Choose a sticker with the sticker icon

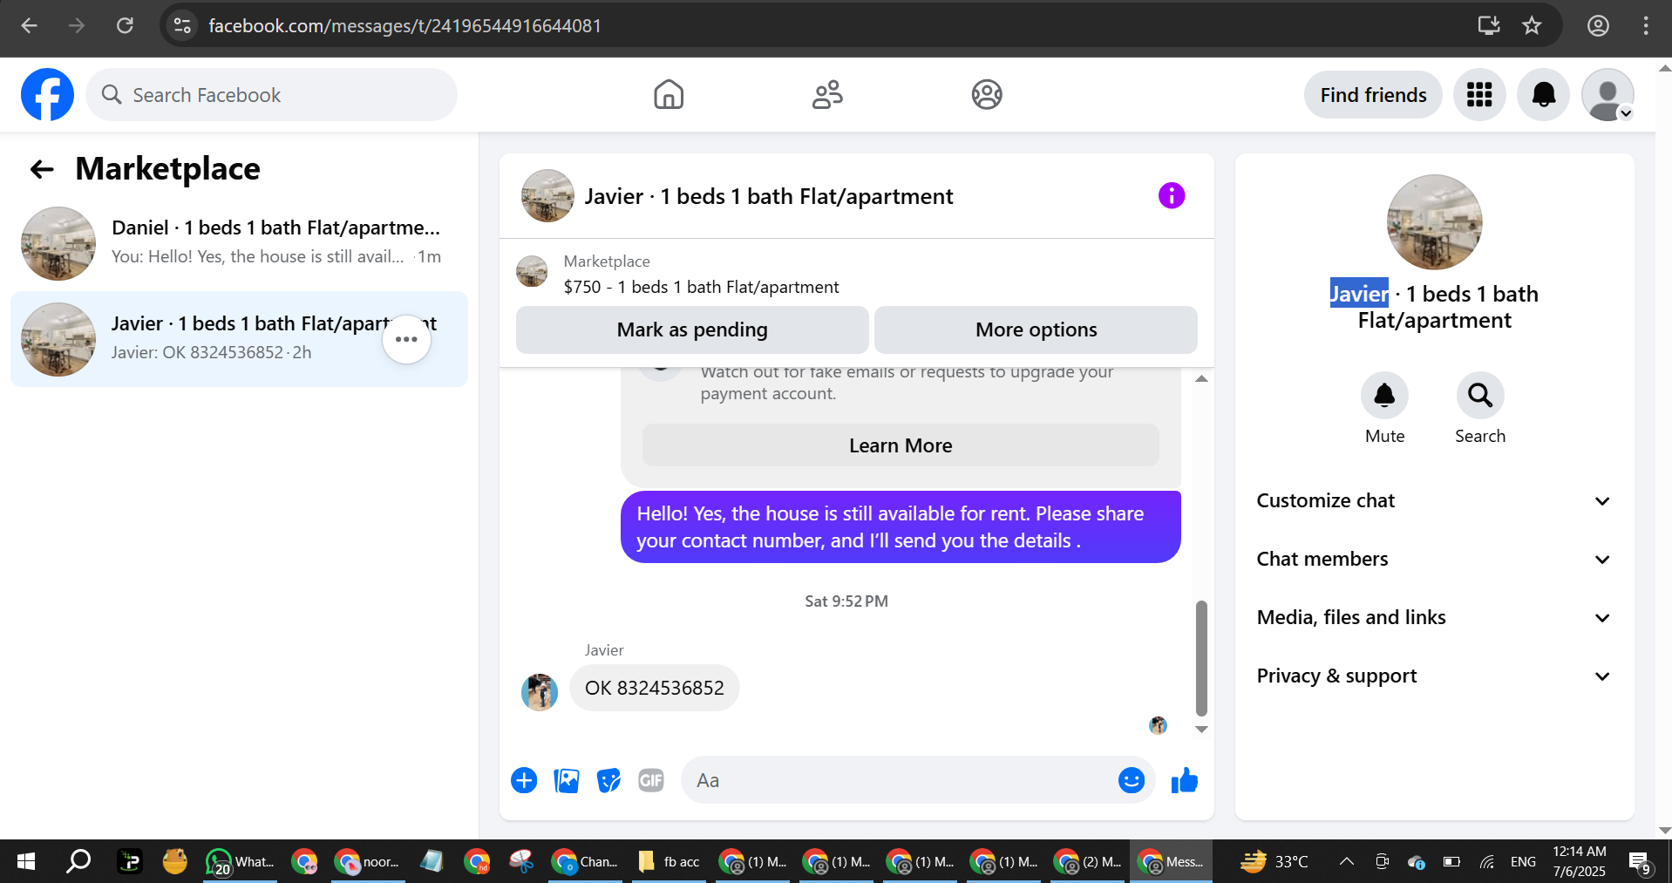click(x=608, y=780)
